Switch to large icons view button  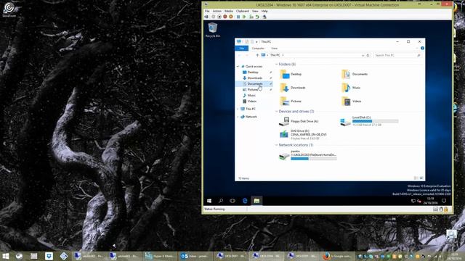421,178
